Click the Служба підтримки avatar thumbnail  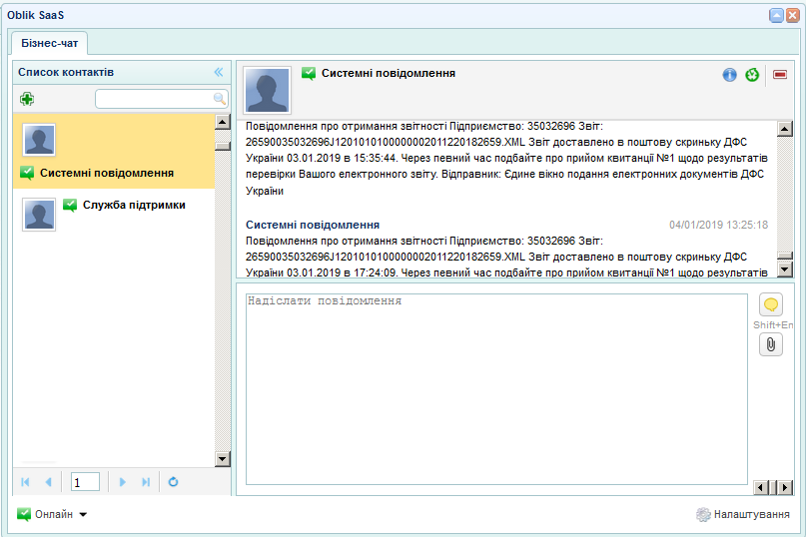39,215
